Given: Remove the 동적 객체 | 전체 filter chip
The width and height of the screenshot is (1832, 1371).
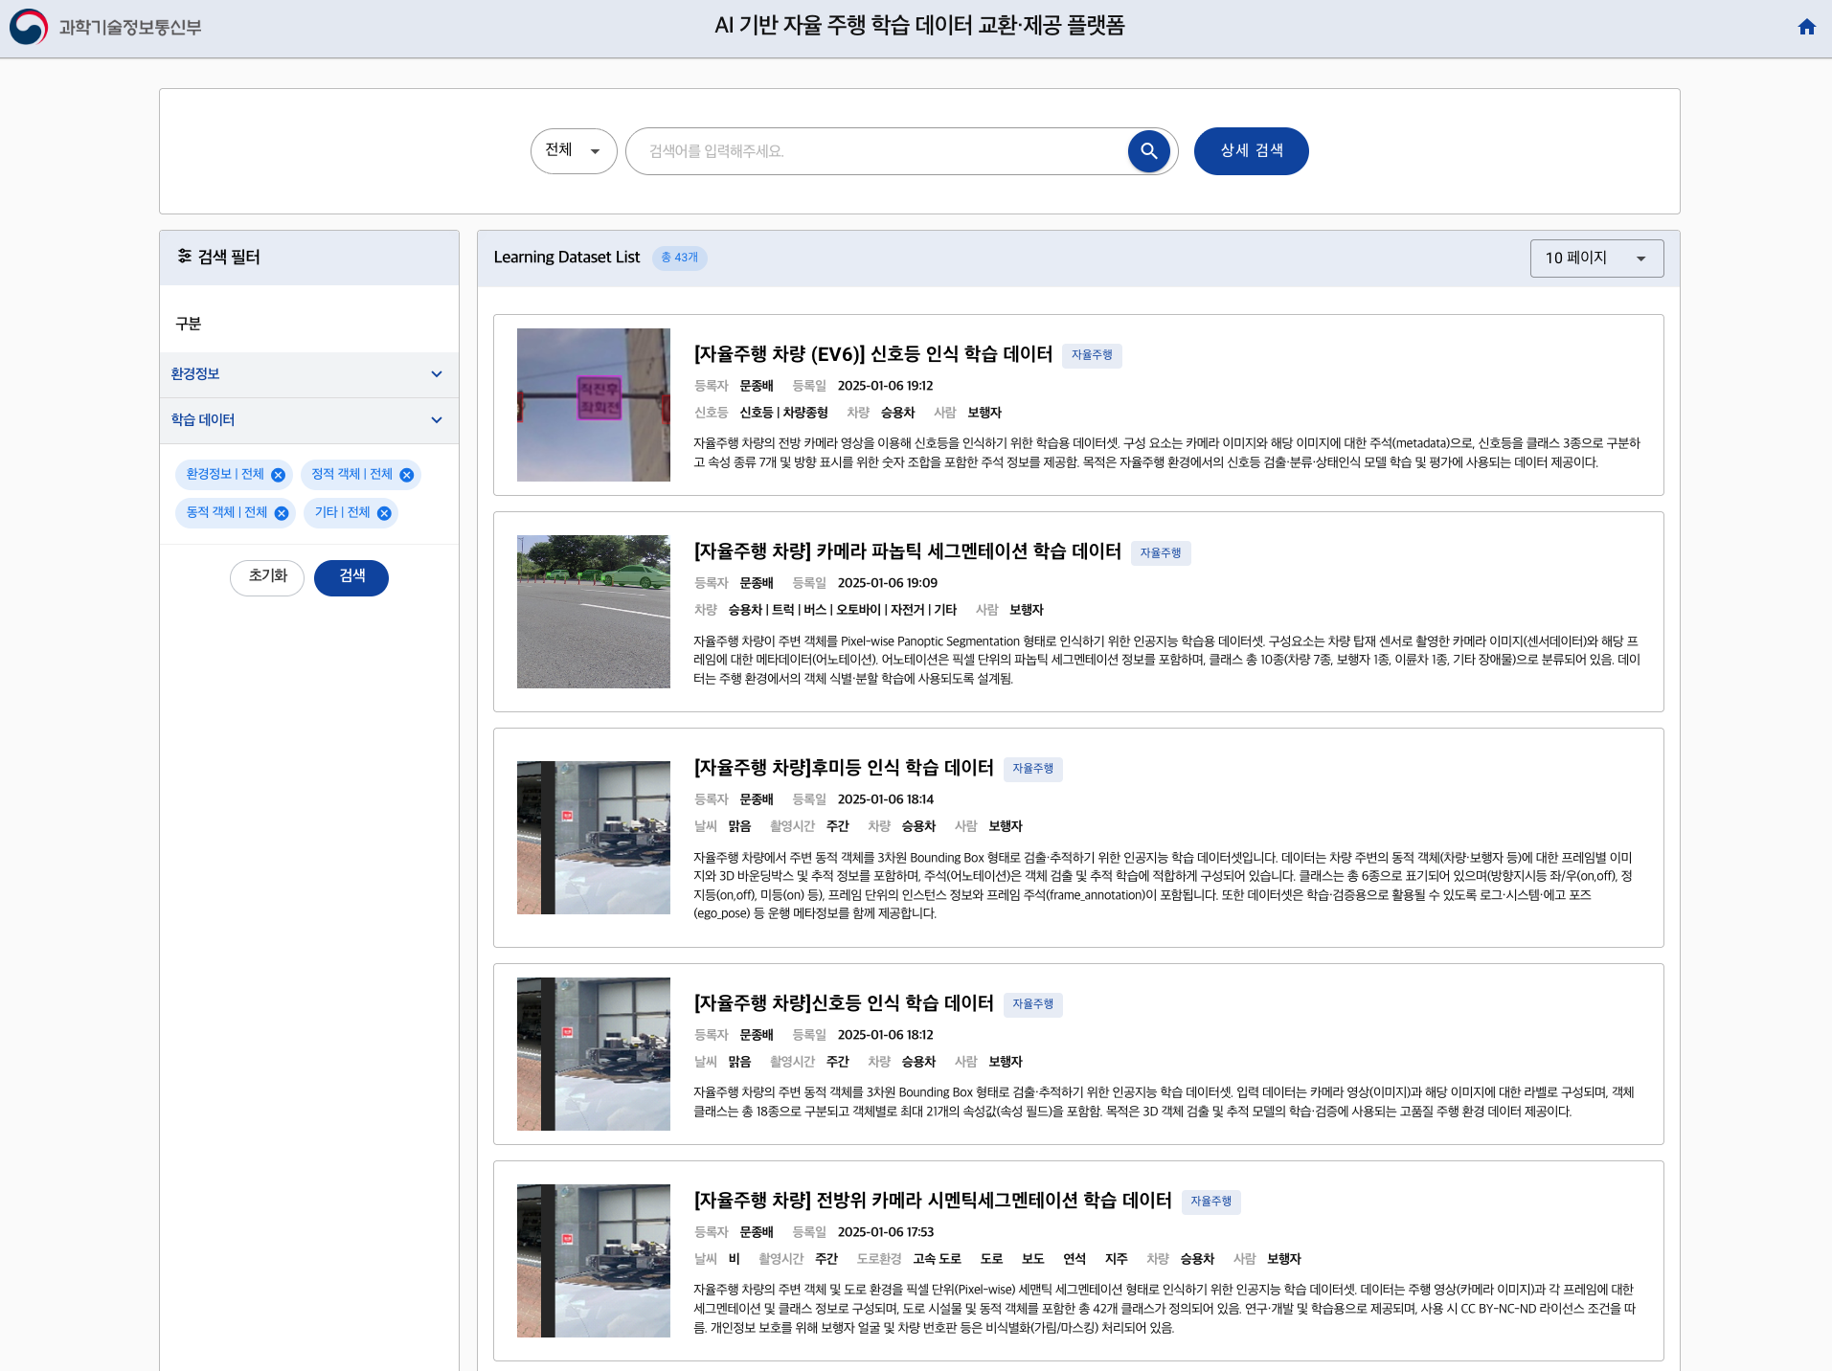Looking at the screenshot, I should (282, 513).
